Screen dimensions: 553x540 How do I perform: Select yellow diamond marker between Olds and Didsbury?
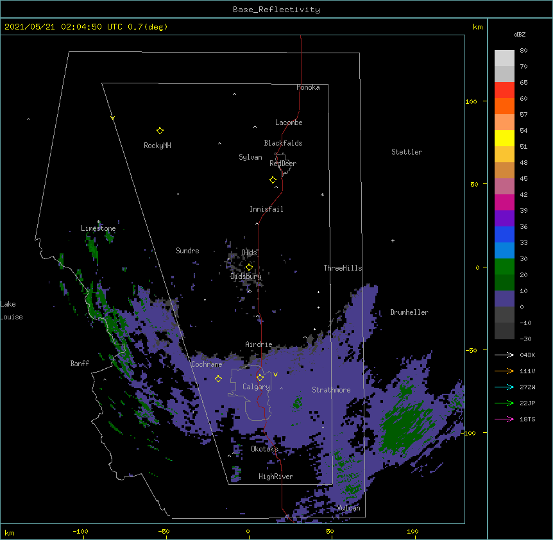[x=249, y=267]
